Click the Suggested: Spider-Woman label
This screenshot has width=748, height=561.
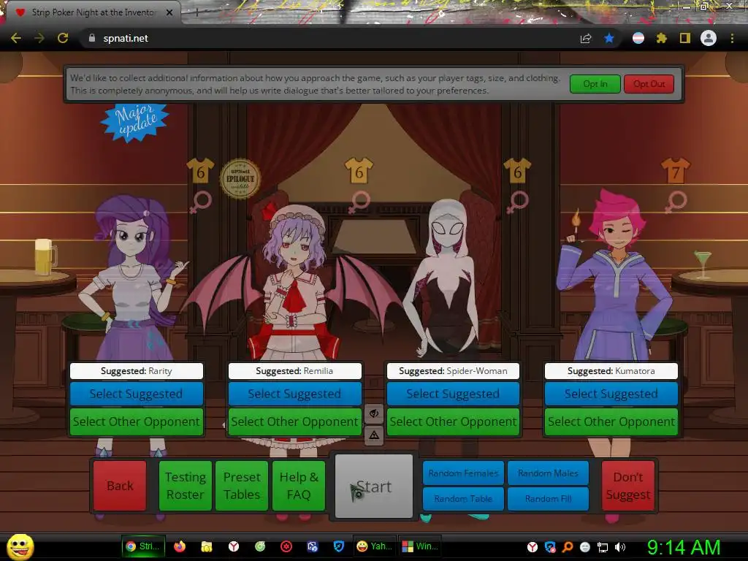point(453,370)
